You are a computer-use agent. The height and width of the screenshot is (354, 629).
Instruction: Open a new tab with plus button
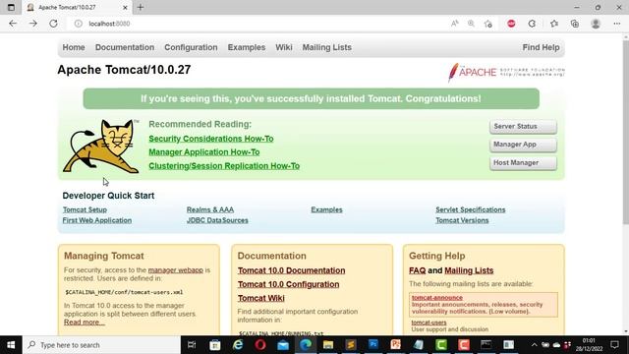141,7
